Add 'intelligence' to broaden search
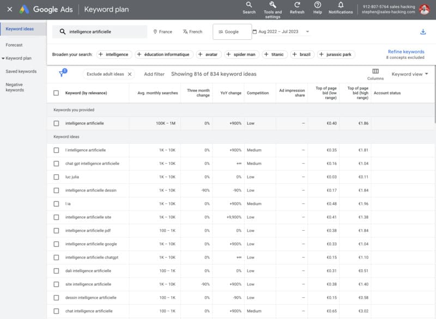The image size is (436, 319). 113,54
